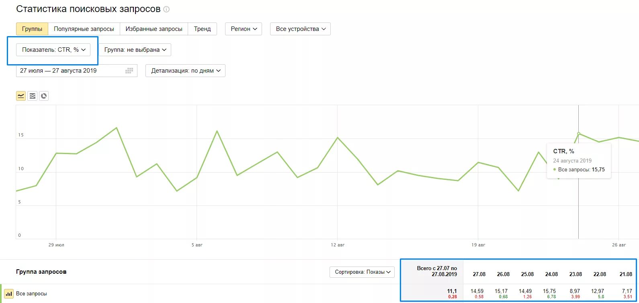The width and height of the screenshot is (639, 303).
Task: Expand the Регион dropdown
Action: pos(244,29)
